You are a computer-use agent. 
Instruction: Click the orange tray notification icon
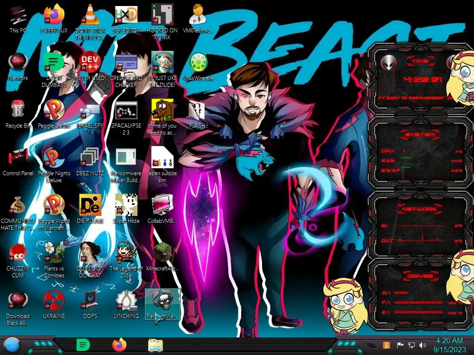(x=386, y=345)
